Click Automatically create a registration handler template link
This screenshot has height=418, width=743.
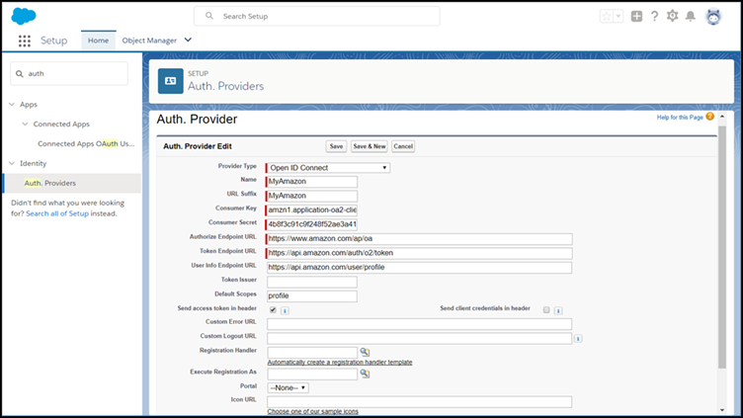point(340,362)
